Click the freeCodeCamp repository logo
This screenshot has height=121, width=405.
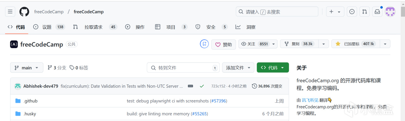(x=14, y=44)
